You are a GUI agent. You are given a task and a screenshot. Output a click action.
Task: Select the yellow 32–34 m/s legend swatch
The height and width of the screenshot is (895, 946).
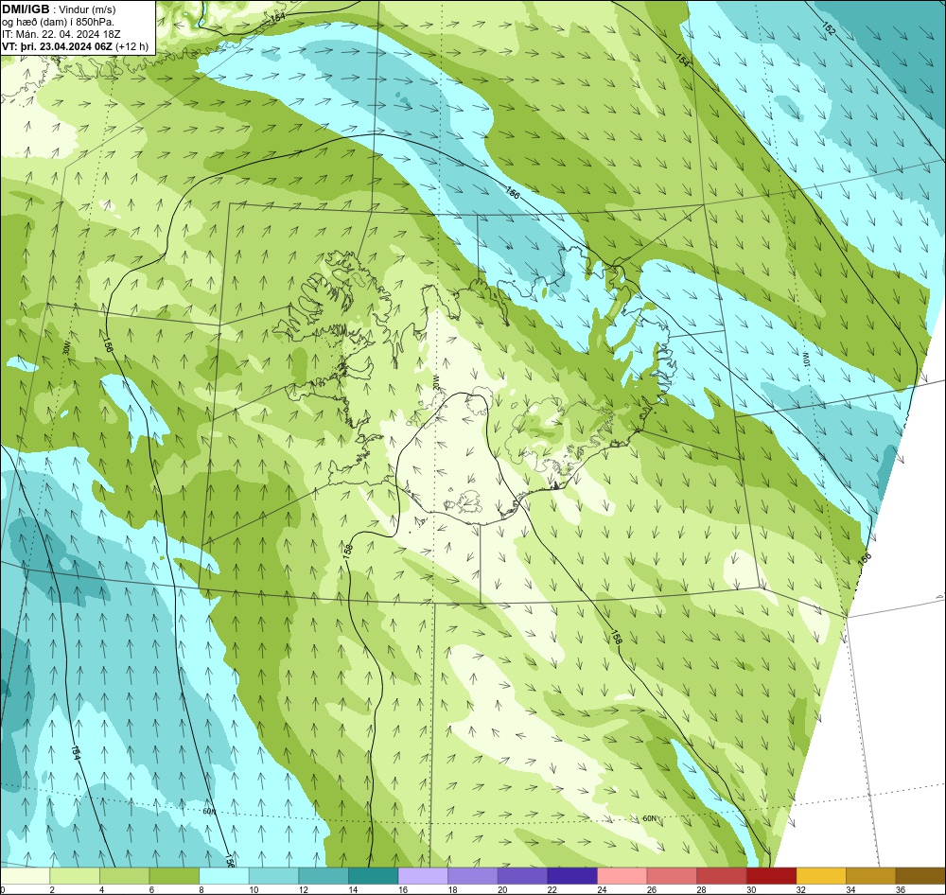point(821,876)
